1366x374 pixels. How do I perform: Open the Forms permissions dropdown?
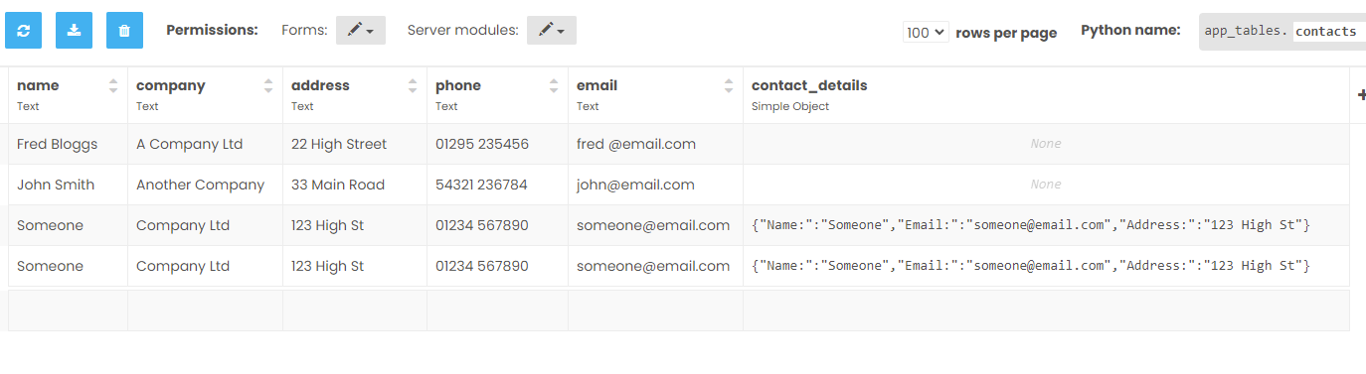pos(361,31)
